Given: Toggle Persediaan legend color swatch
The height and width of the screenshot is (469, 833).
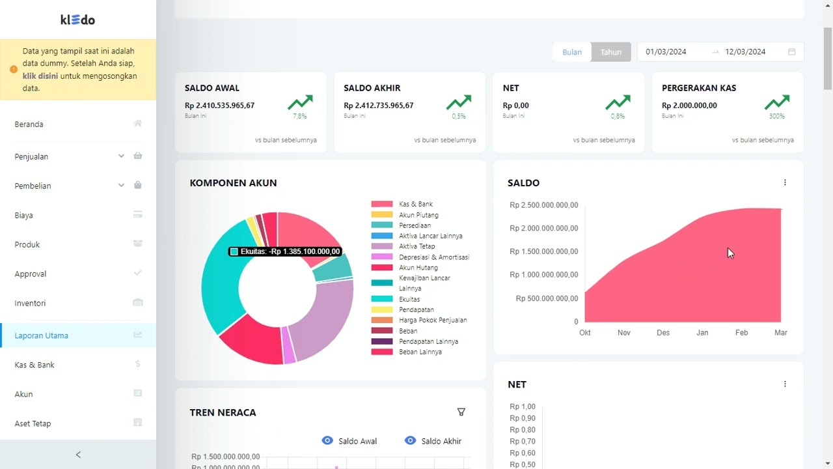Looking at the screenshot, I should 382,225.
